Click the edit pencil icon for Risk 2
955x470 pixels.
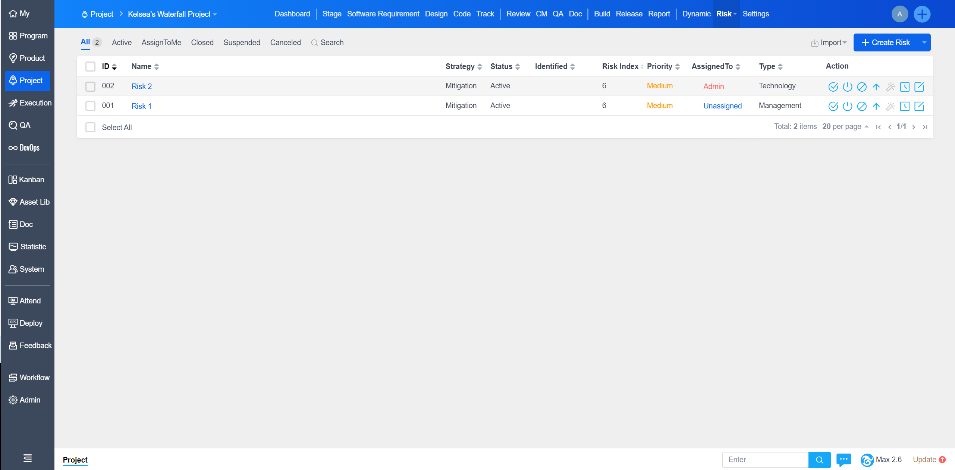click(919, 87)
